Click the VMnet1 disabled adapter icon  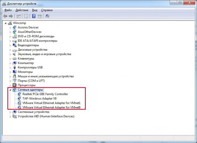tap(19, 103)
